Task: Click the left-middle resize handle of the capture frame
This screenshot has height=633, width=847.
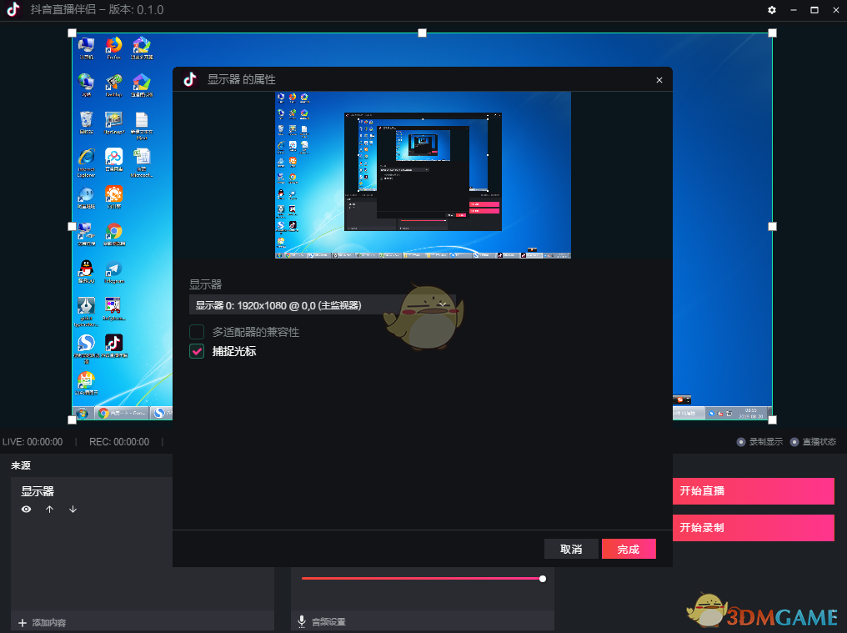Action: coord(72,227)
